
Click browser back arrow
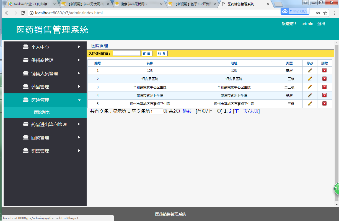(7, 13)
